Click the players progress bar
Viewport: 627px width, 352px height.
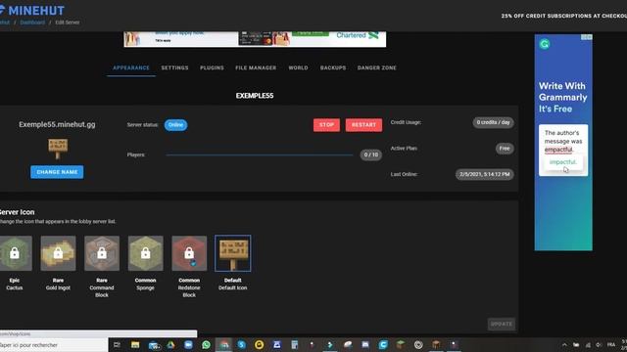pyautogui.click(x=260, y=154)
